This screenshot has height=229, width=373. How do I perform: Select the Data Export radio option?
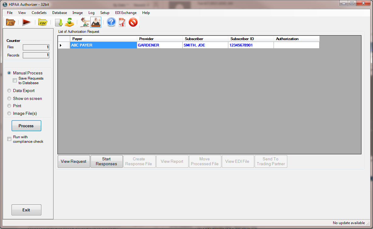pyautogui.click(x=9, y=91)
